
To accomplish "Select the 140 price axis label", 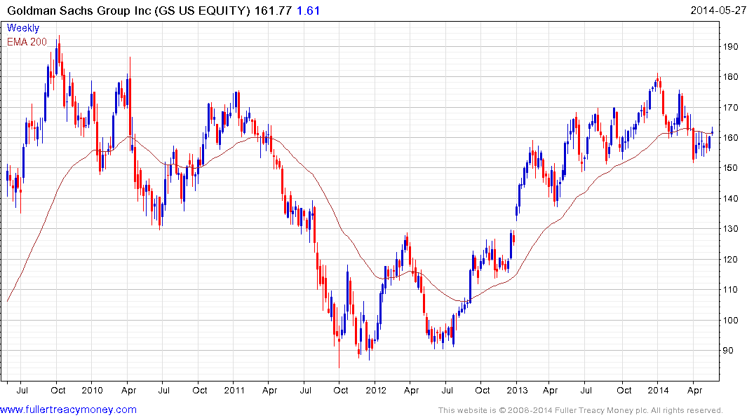I will click(730, 198).
